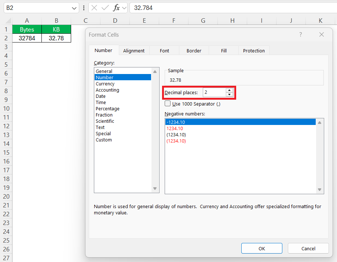Viewport: 337px width, 262px height.
Task: Click inside the Decimal places input field
Action: (215, 92)
